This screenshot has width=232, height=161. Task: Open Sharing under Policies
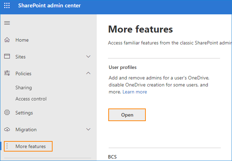pyautogui.click(x=24, y=87)
